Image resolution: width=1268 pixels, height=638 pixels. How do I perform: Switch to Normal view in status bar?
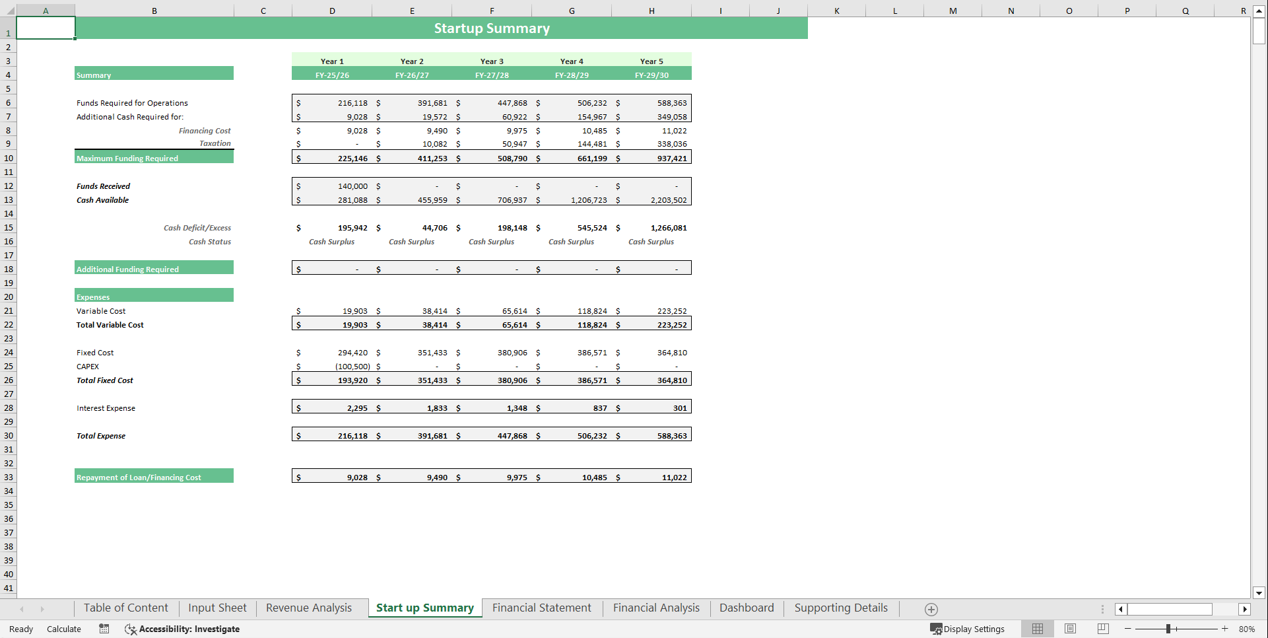[1037, 629]
